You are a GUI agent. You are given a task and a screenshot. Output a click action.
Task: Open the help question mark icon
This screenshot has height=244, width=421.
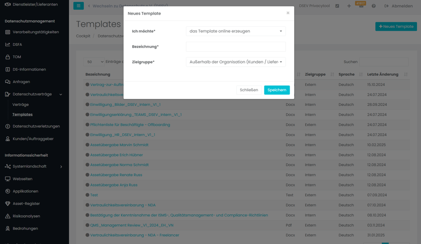pyautogui.click(x=373, y=6)
